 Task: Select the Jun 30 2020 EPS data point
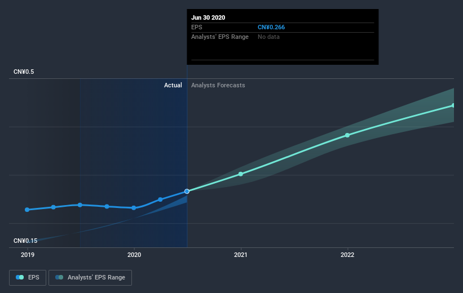pos(187,192)
